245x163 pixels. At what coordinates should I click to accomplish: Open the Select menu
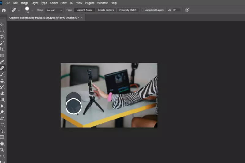coord(54,3)
